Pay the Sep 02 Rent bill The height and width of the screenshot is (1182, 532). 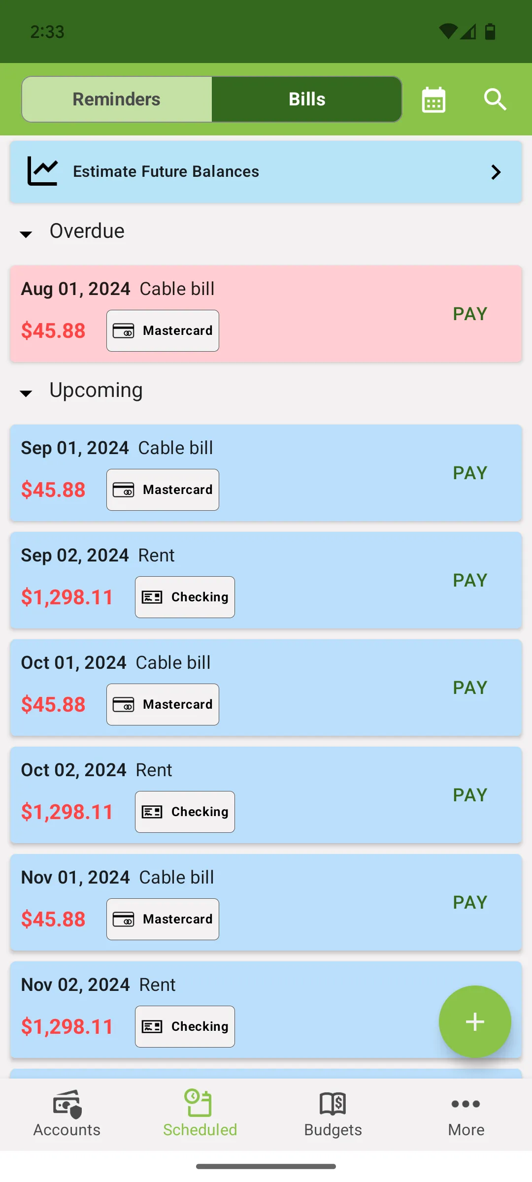(x=470, y=580)
